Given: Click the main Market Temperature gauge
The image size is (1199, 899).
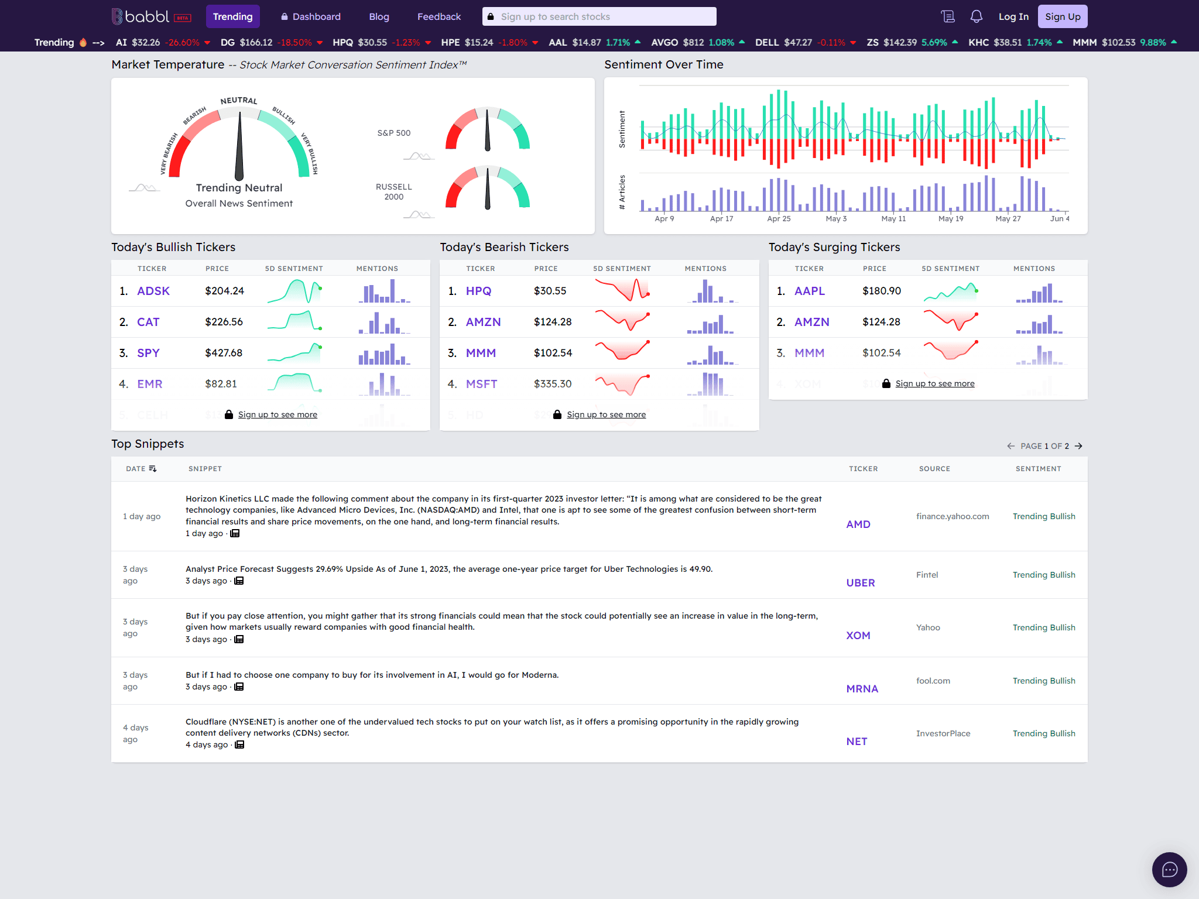Looking at the screenshot, I should tap(239, 138).
